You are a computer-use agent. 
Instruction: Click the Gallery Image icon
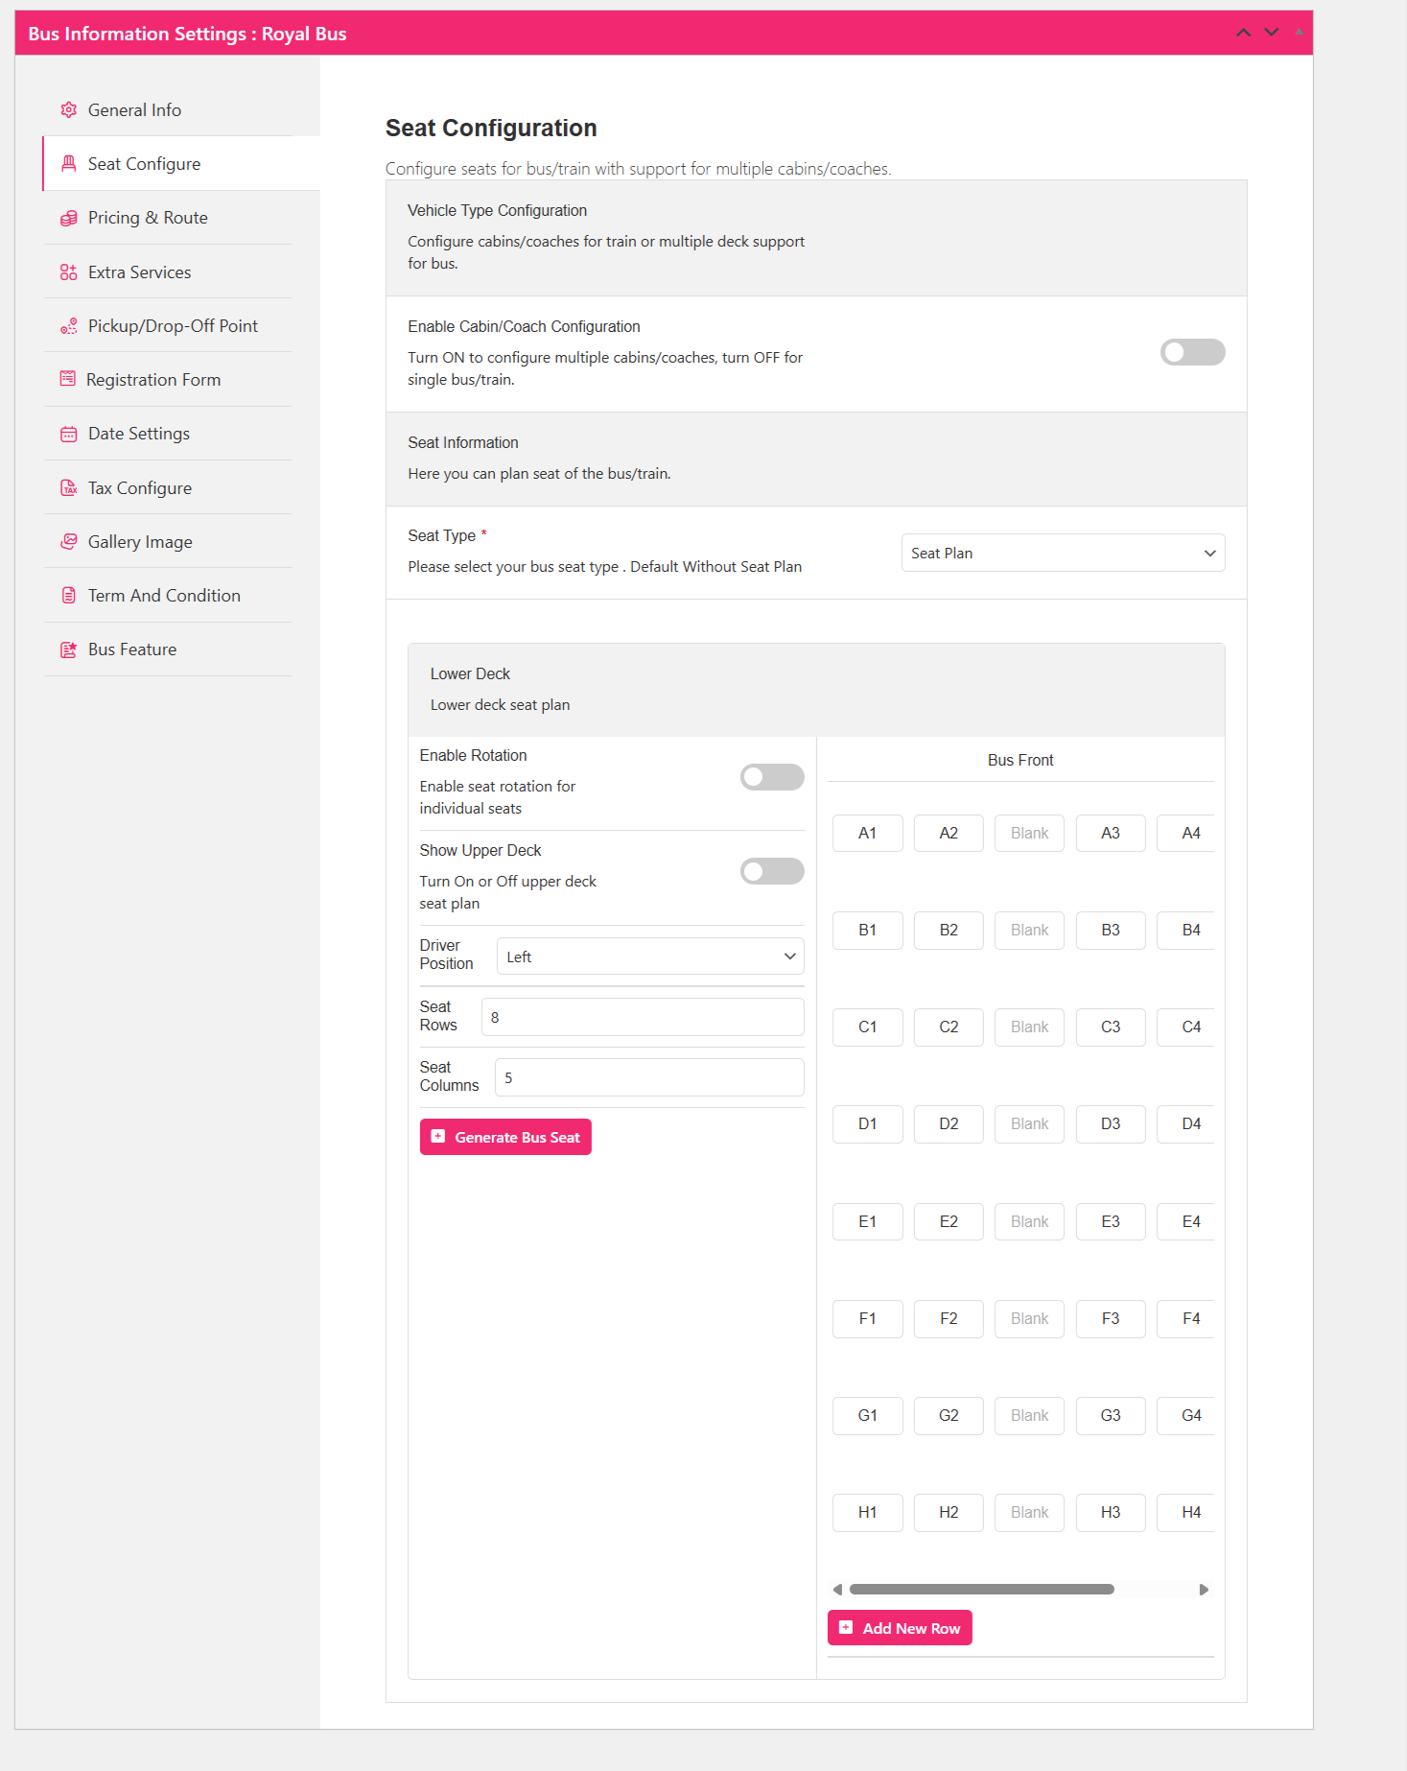(x=68, y=542)
